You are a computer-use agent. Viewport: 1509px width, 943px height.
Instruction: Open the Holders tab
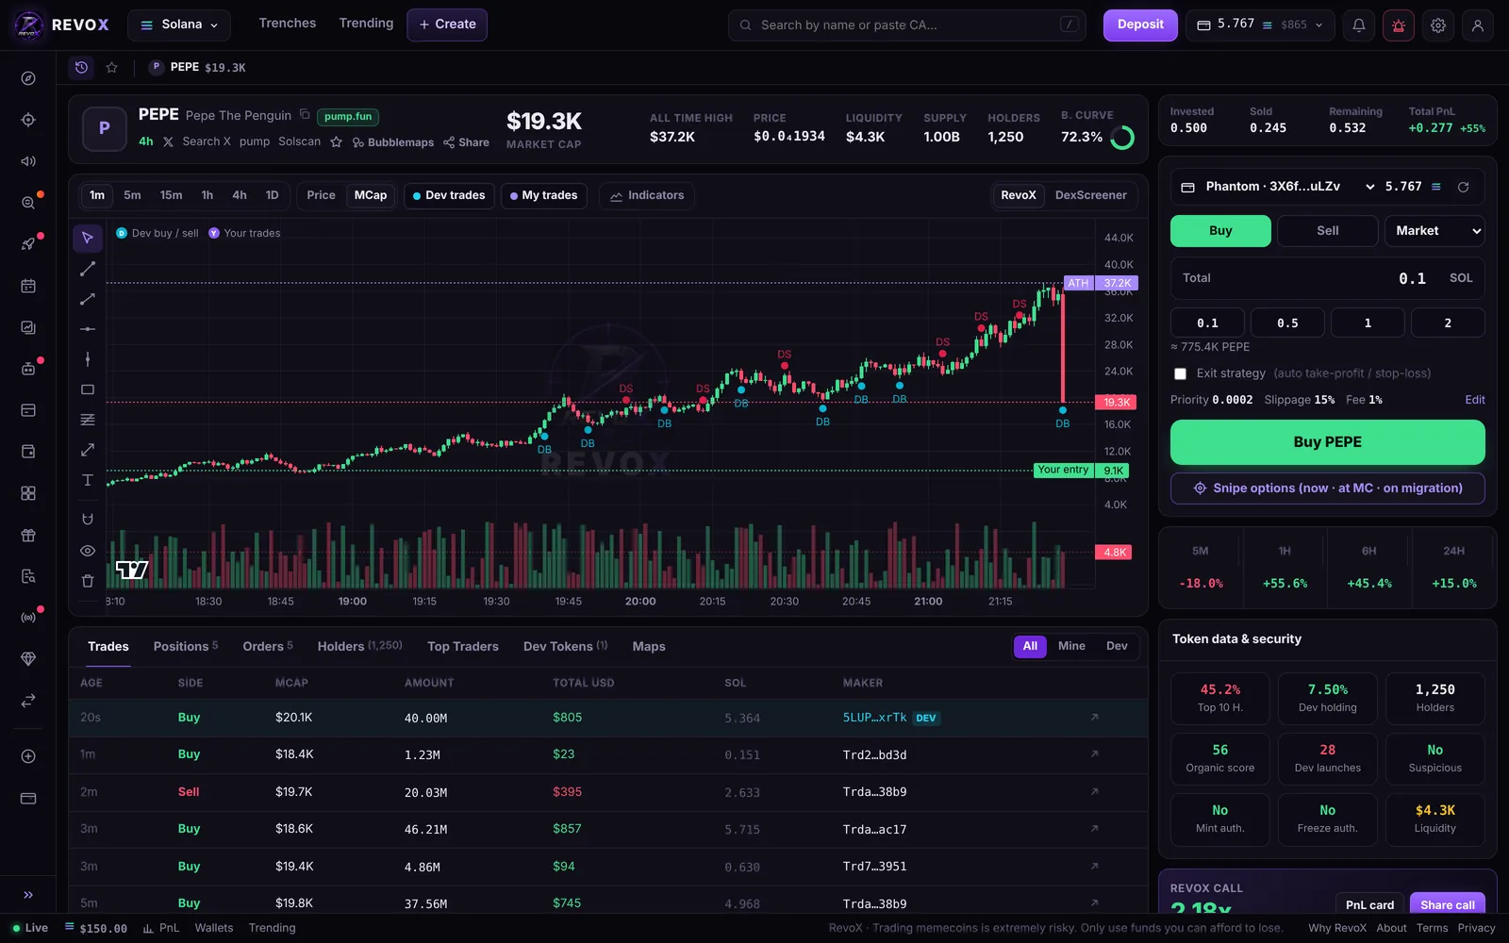359,646
